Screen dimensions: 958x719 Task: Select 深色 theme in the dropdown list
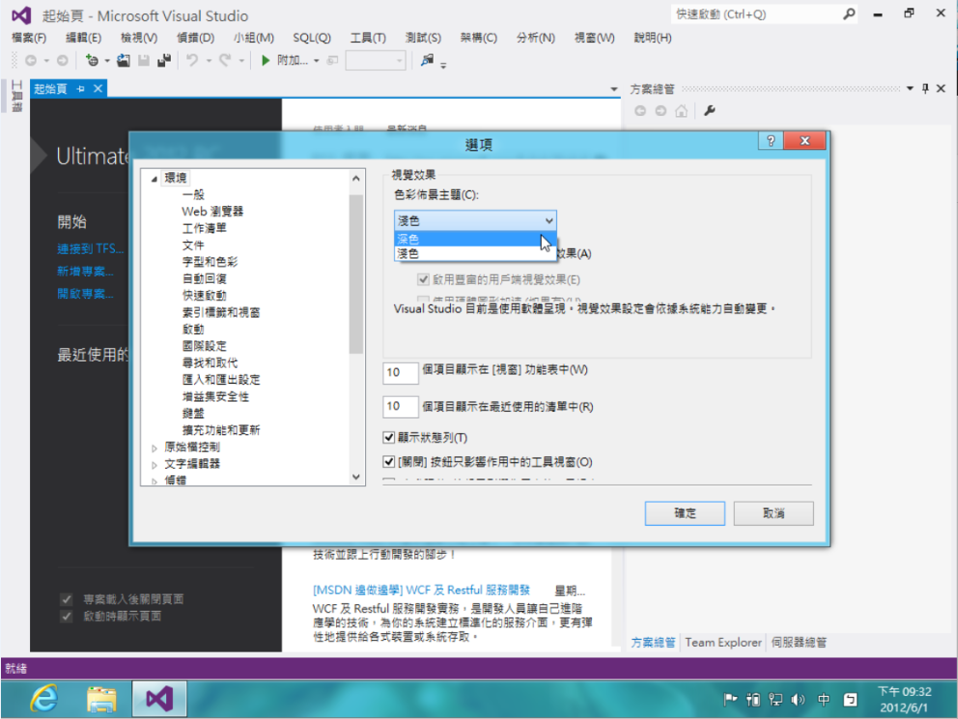pyautogui.click(x=475, y=239)
